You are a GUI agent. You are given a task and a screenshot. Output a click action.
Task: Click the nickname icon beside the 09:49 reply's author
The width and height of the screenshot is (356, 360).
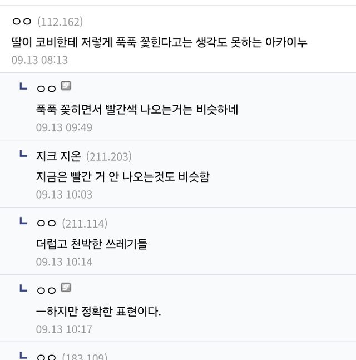click(x=66, y=86)
